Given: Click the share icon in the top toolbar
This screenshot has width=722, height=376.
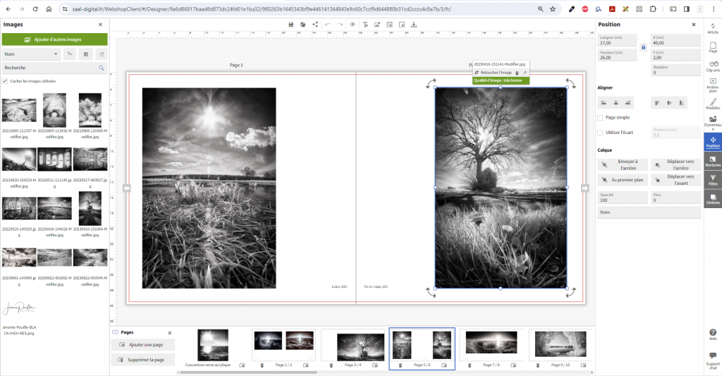Looking at the screenshot, I should 315,24.
